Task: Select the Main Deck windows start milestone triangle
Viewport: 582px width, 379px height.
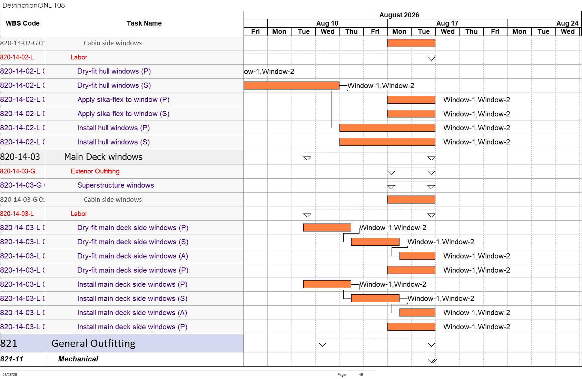Action: coord(307,158)
